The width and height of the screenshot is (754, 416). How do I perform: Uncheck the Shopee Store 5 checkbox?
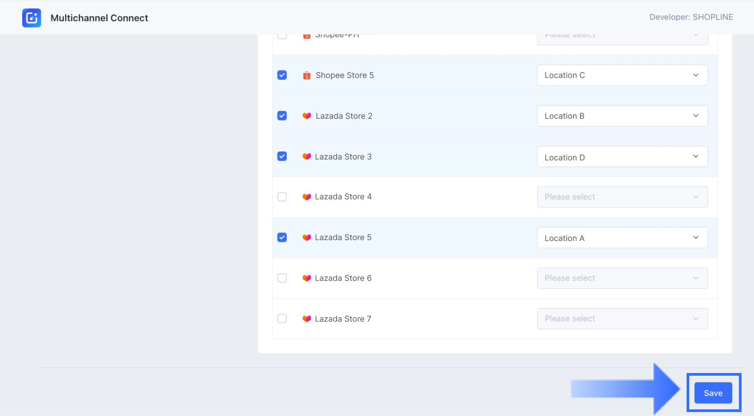point(282,75)
